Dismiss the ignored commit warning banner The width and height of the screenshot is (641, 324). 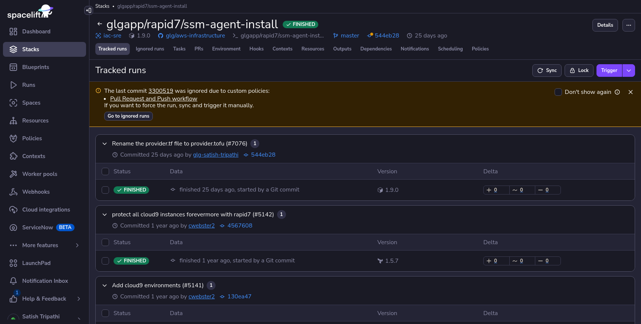(x=630, y=92)
